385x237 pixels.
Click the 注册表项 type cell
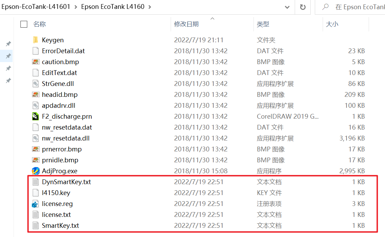pos(269,204)
